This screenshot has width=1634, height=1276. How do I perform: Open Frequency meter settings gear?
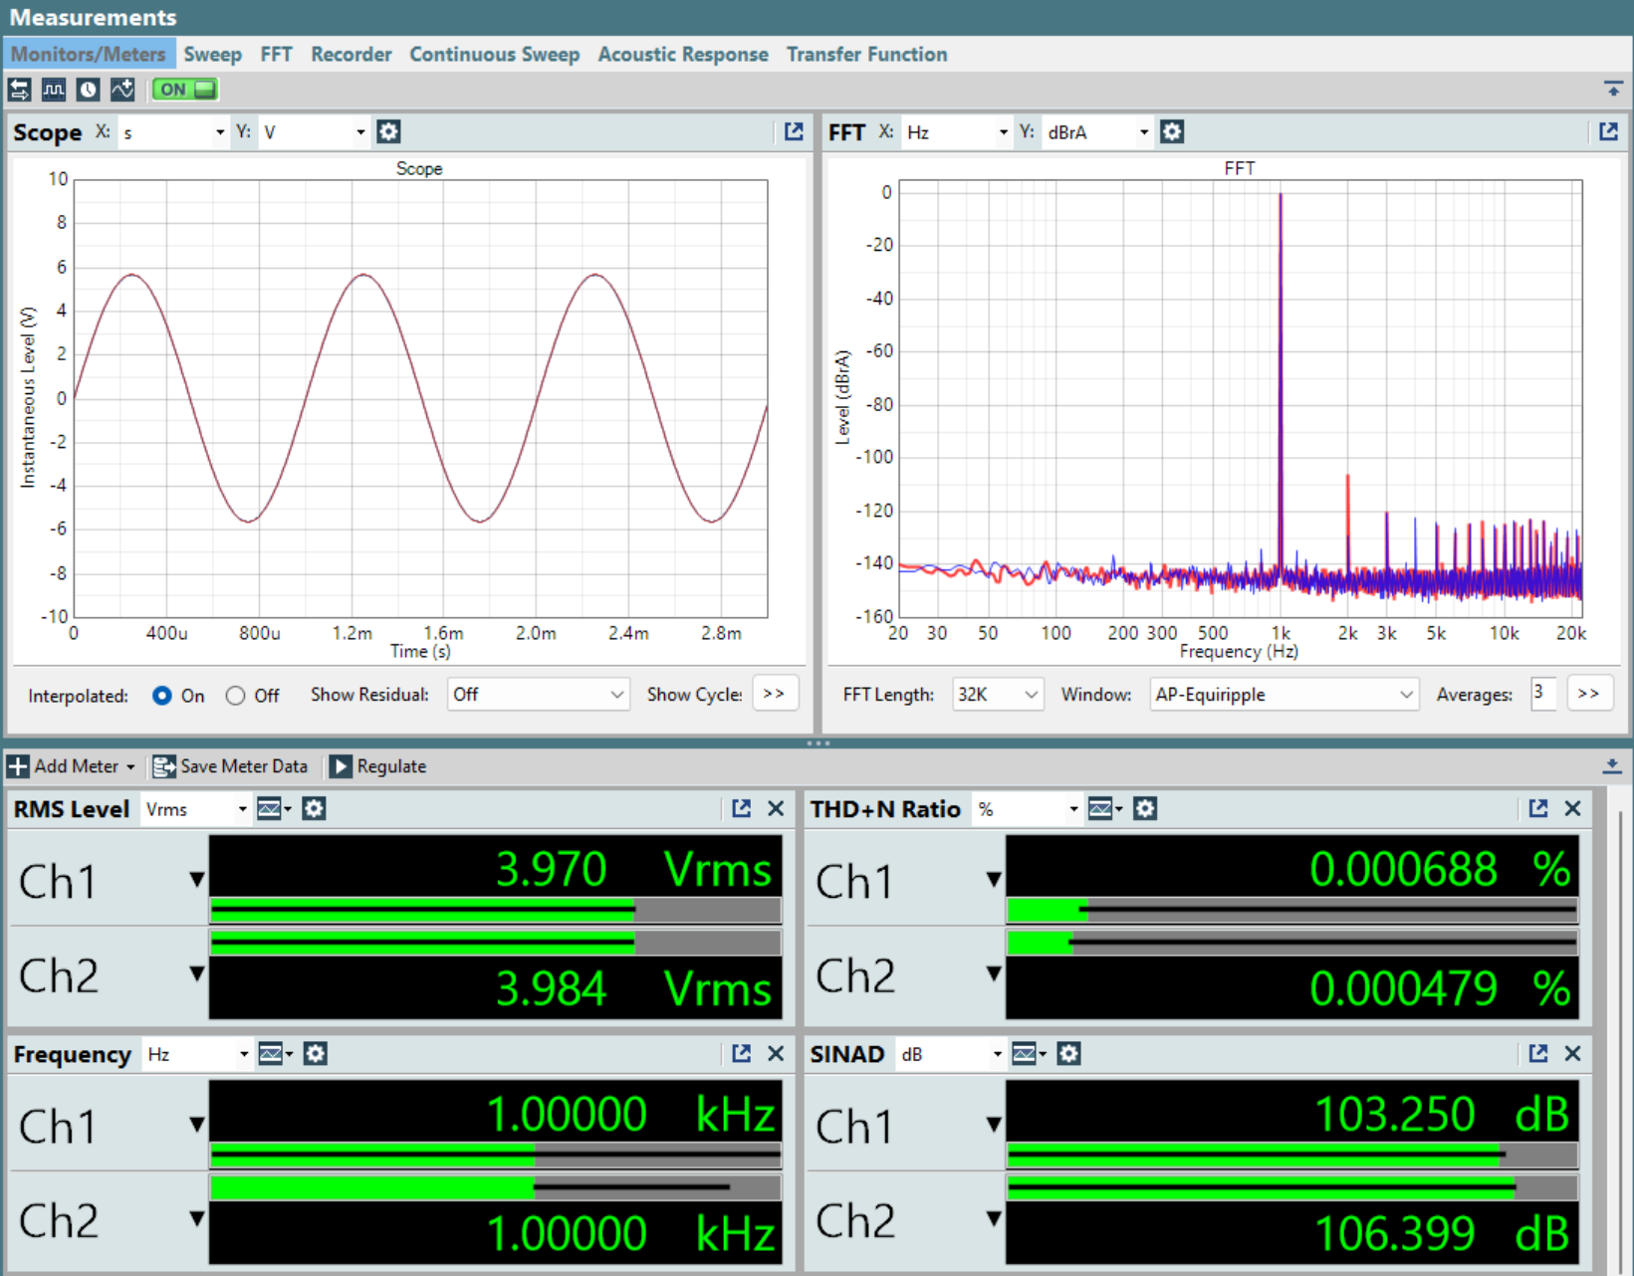coord(316,1054)
